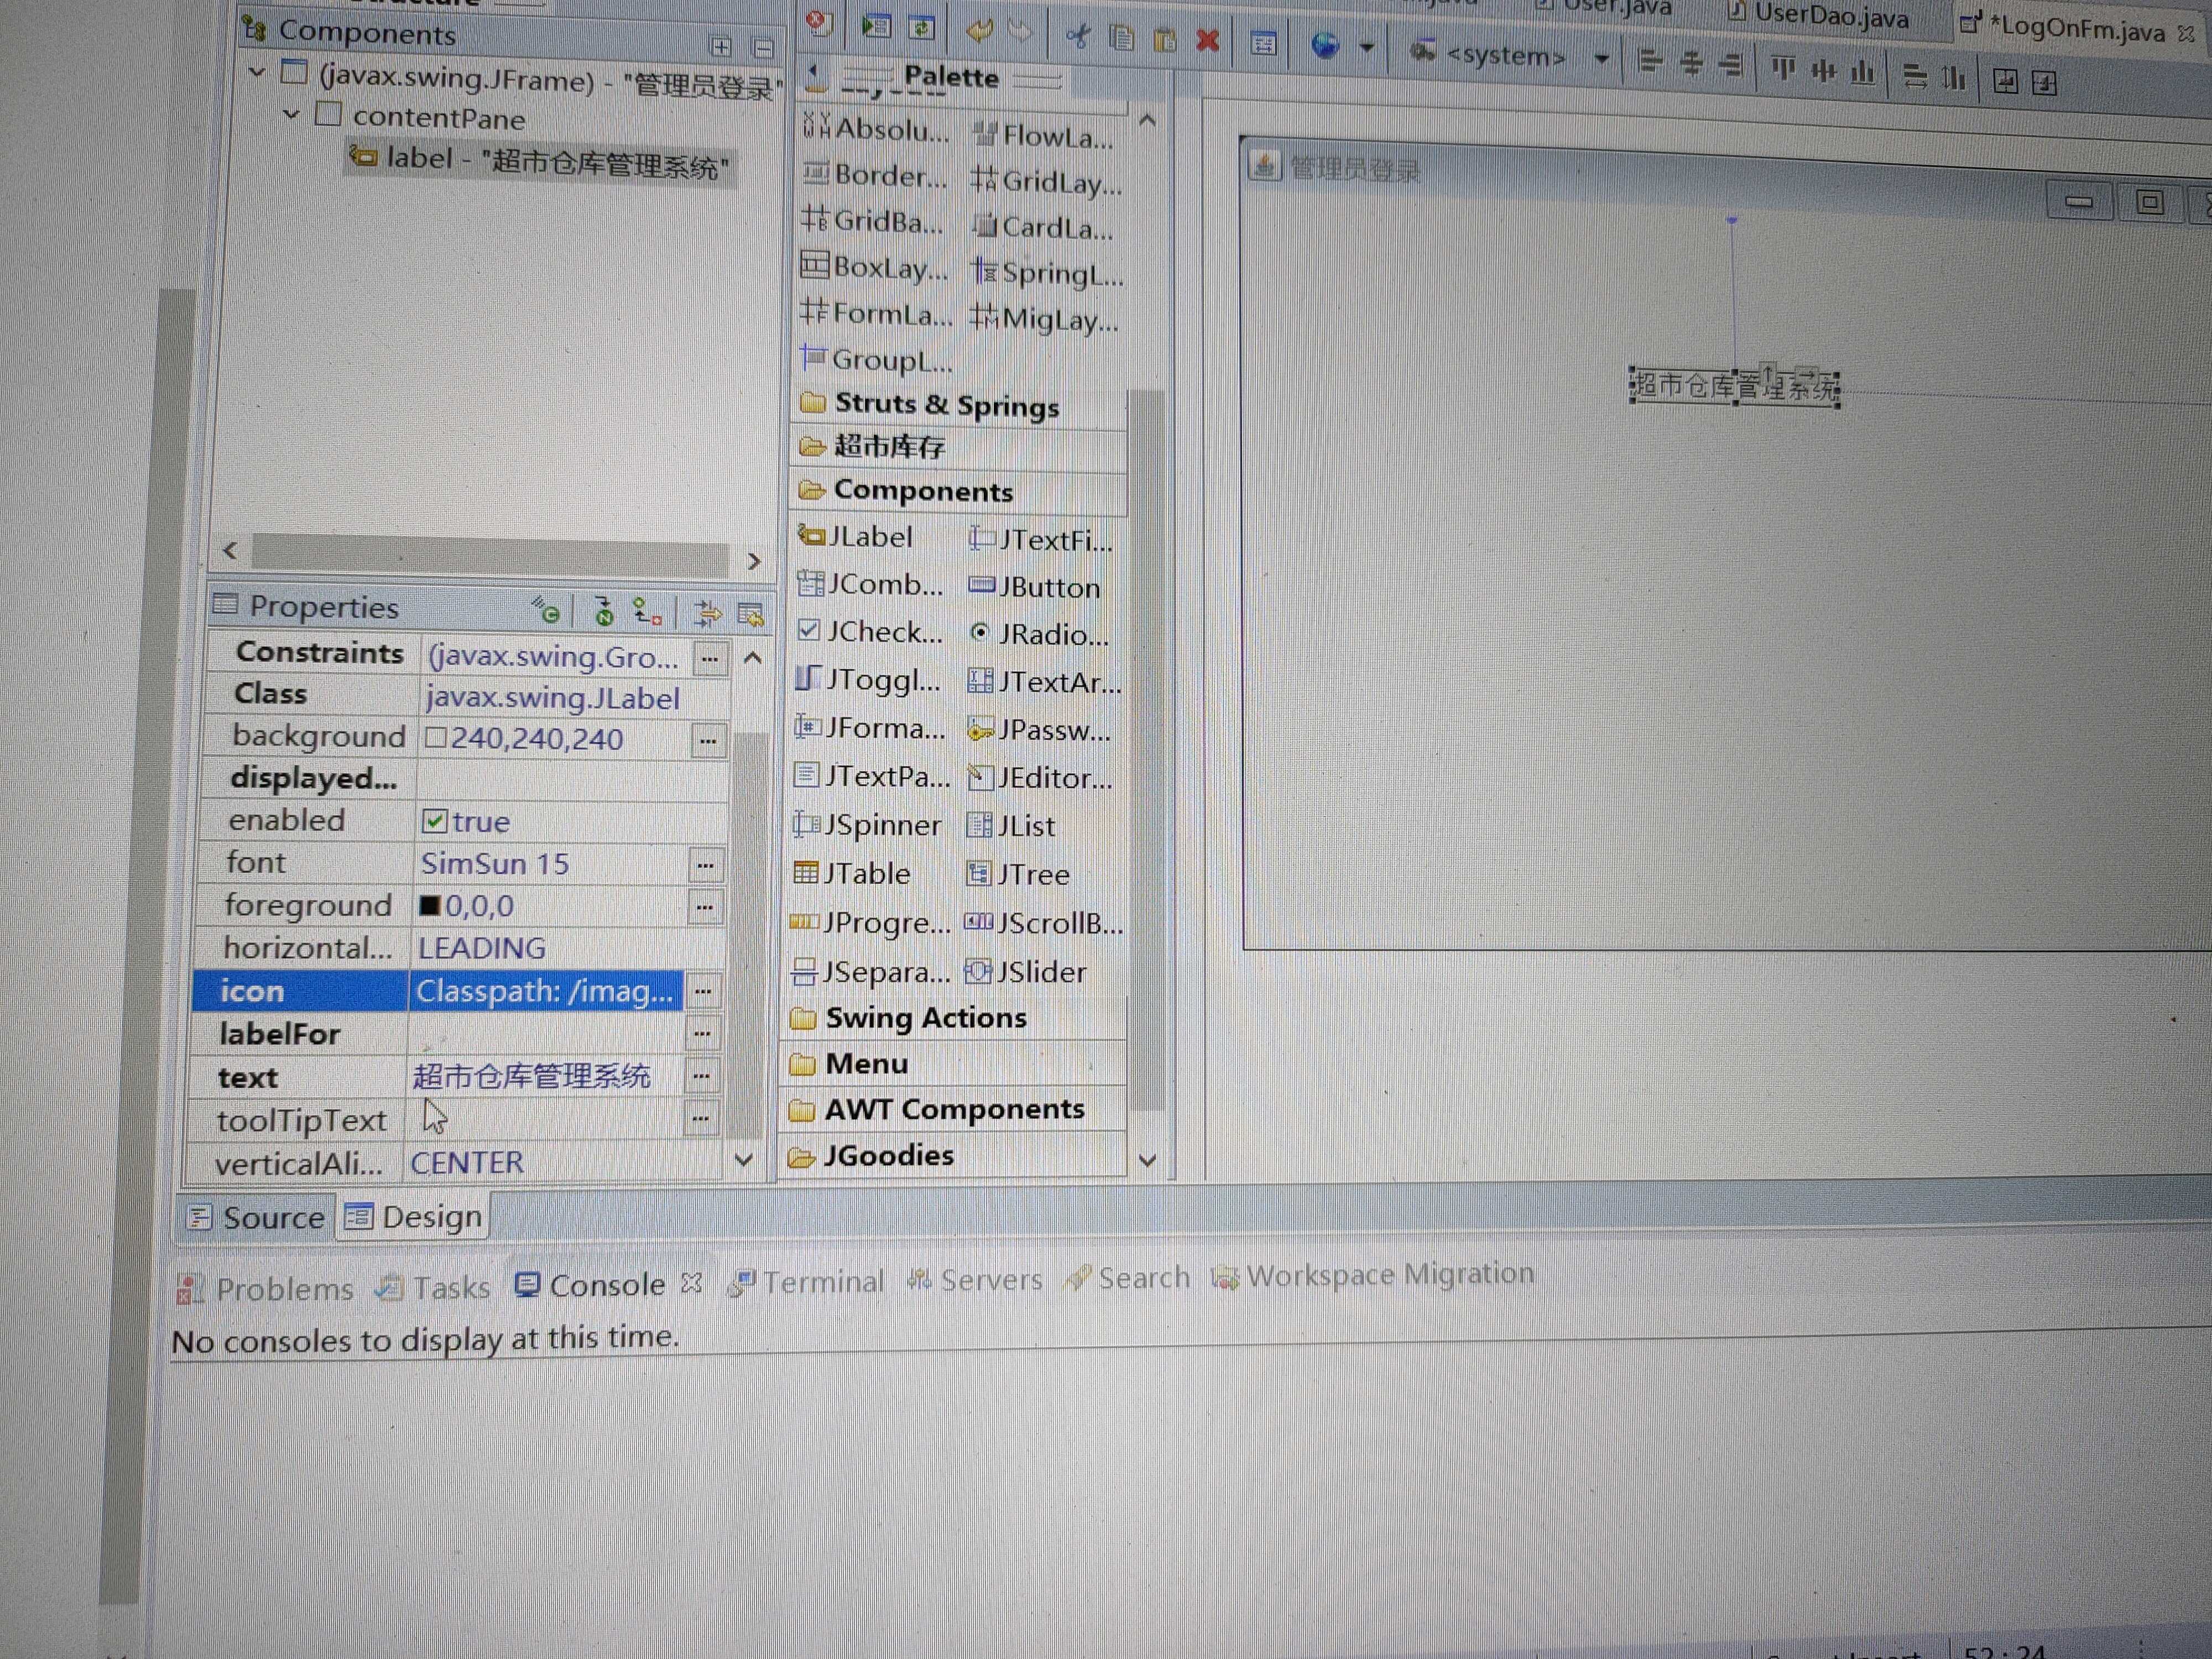Collapse the contentPane tree node
2212x1659 pixels.
[x=291, y=114]
